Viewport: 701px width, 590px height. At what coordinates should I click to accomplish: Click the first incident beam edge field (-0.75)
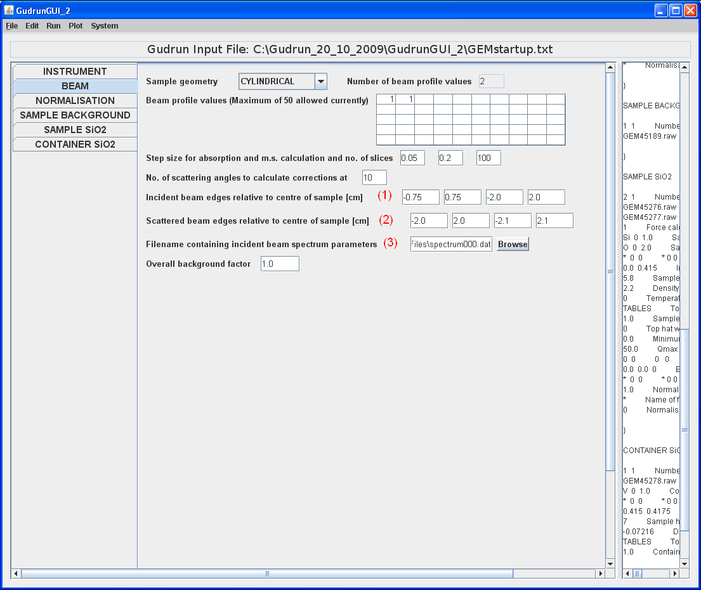coord(420,197)
